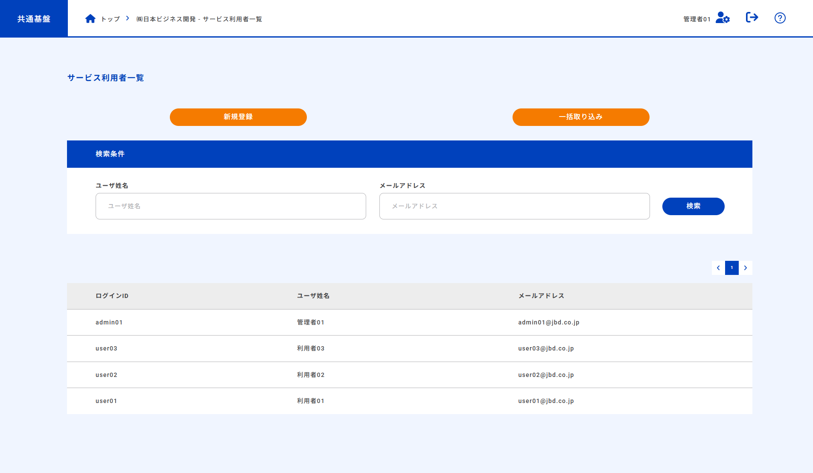Viewport: 813px width, 473px height.
Task: Select the 新規登録 button
Action: click(238, 117)
